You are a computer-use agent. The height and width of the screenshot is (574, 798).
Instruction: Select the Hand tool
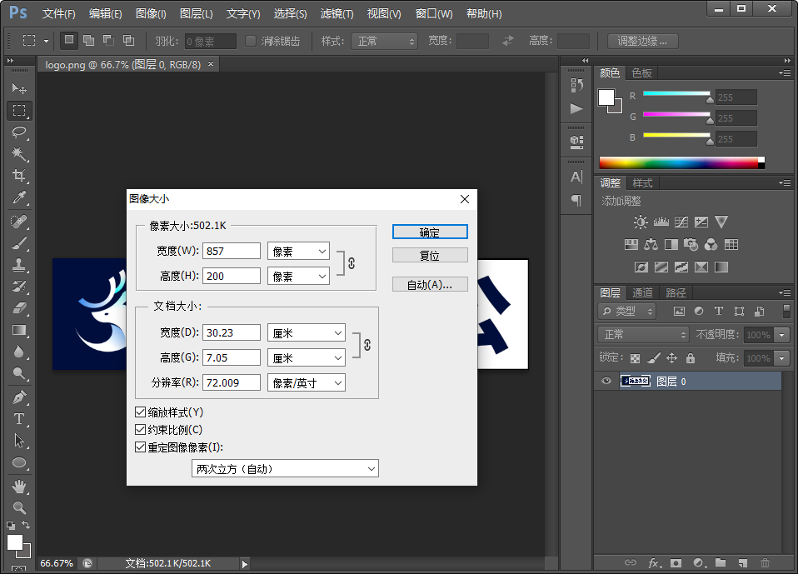pyautogui.click(x=19, y=485)
